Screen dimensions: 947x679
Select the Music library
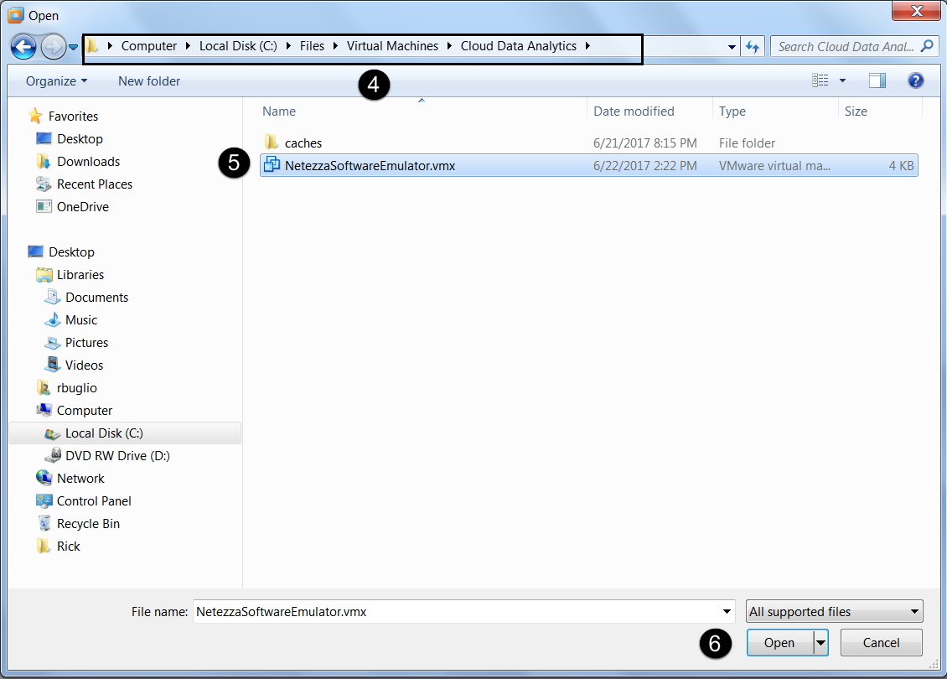[81, 320]
